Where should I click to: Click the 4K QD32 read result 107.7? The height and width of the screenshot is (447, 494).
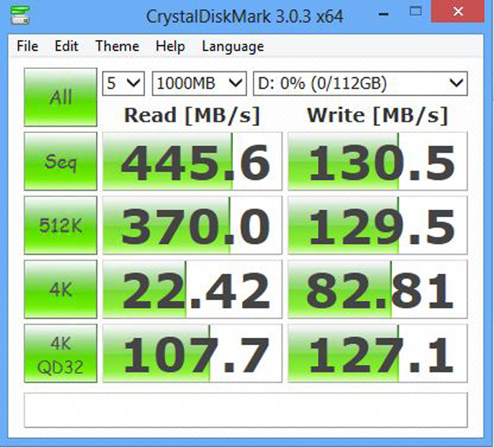[192, 353]
